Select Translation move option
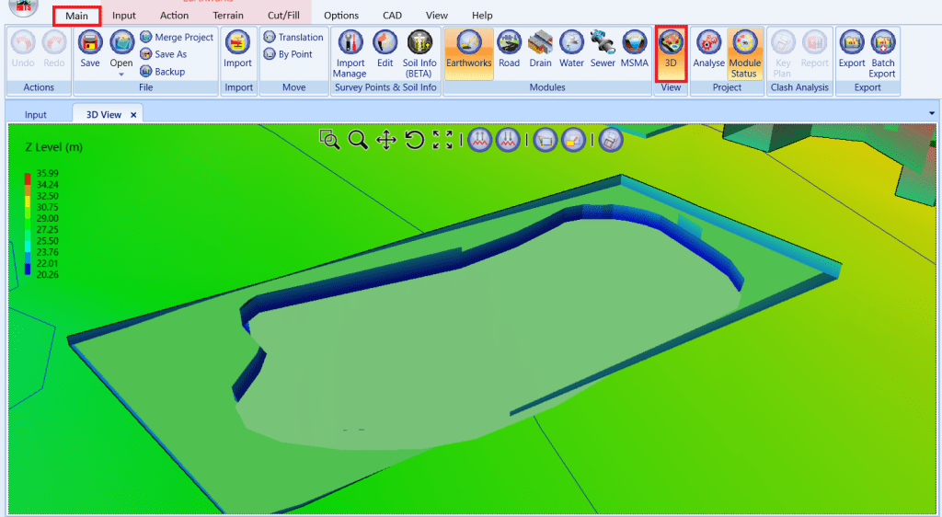Viewport: 942px width, 517px height. click(x=293, y=37)
